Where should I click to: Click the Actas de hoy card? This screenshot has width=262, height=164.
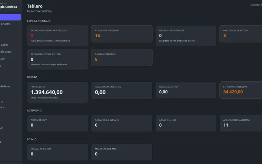[x=58, y=123]
